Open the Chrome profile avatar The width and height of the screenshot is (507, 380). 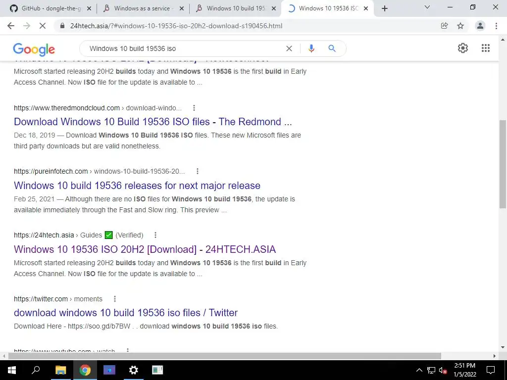pyautogui.click(x=480, y=26)
